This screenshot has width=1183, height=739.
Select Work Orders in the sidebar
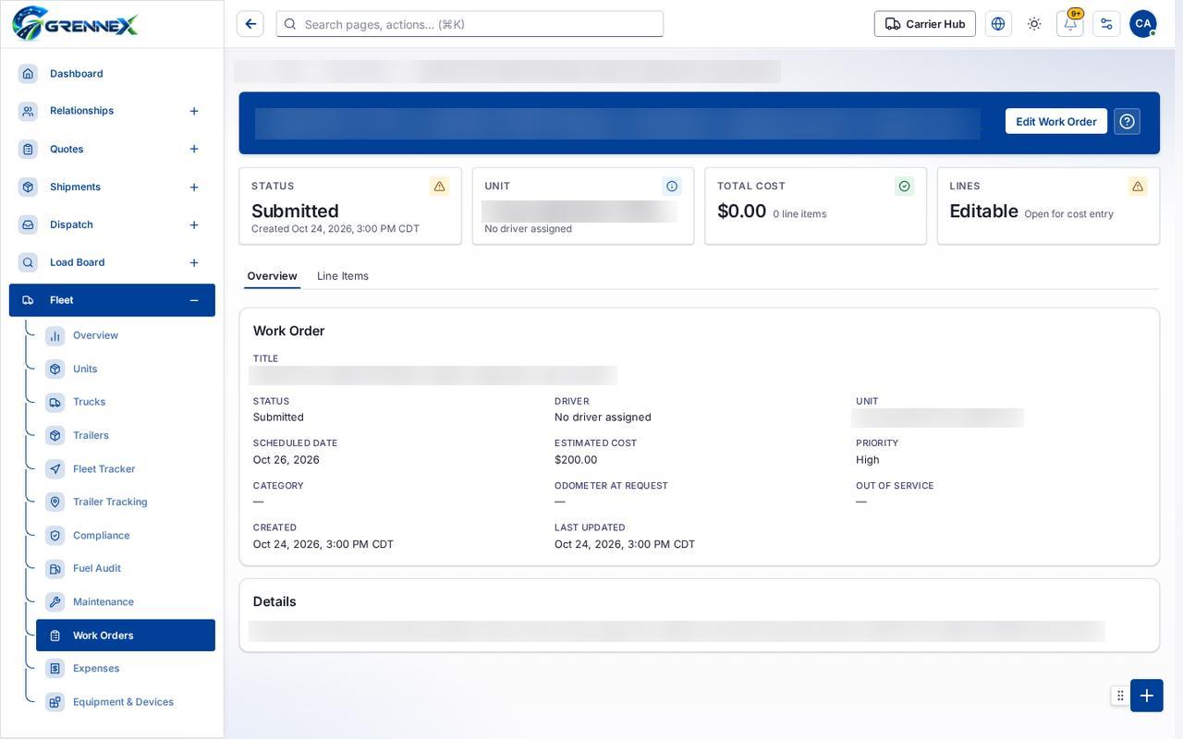pyautogui.click(x=126, y=636)
